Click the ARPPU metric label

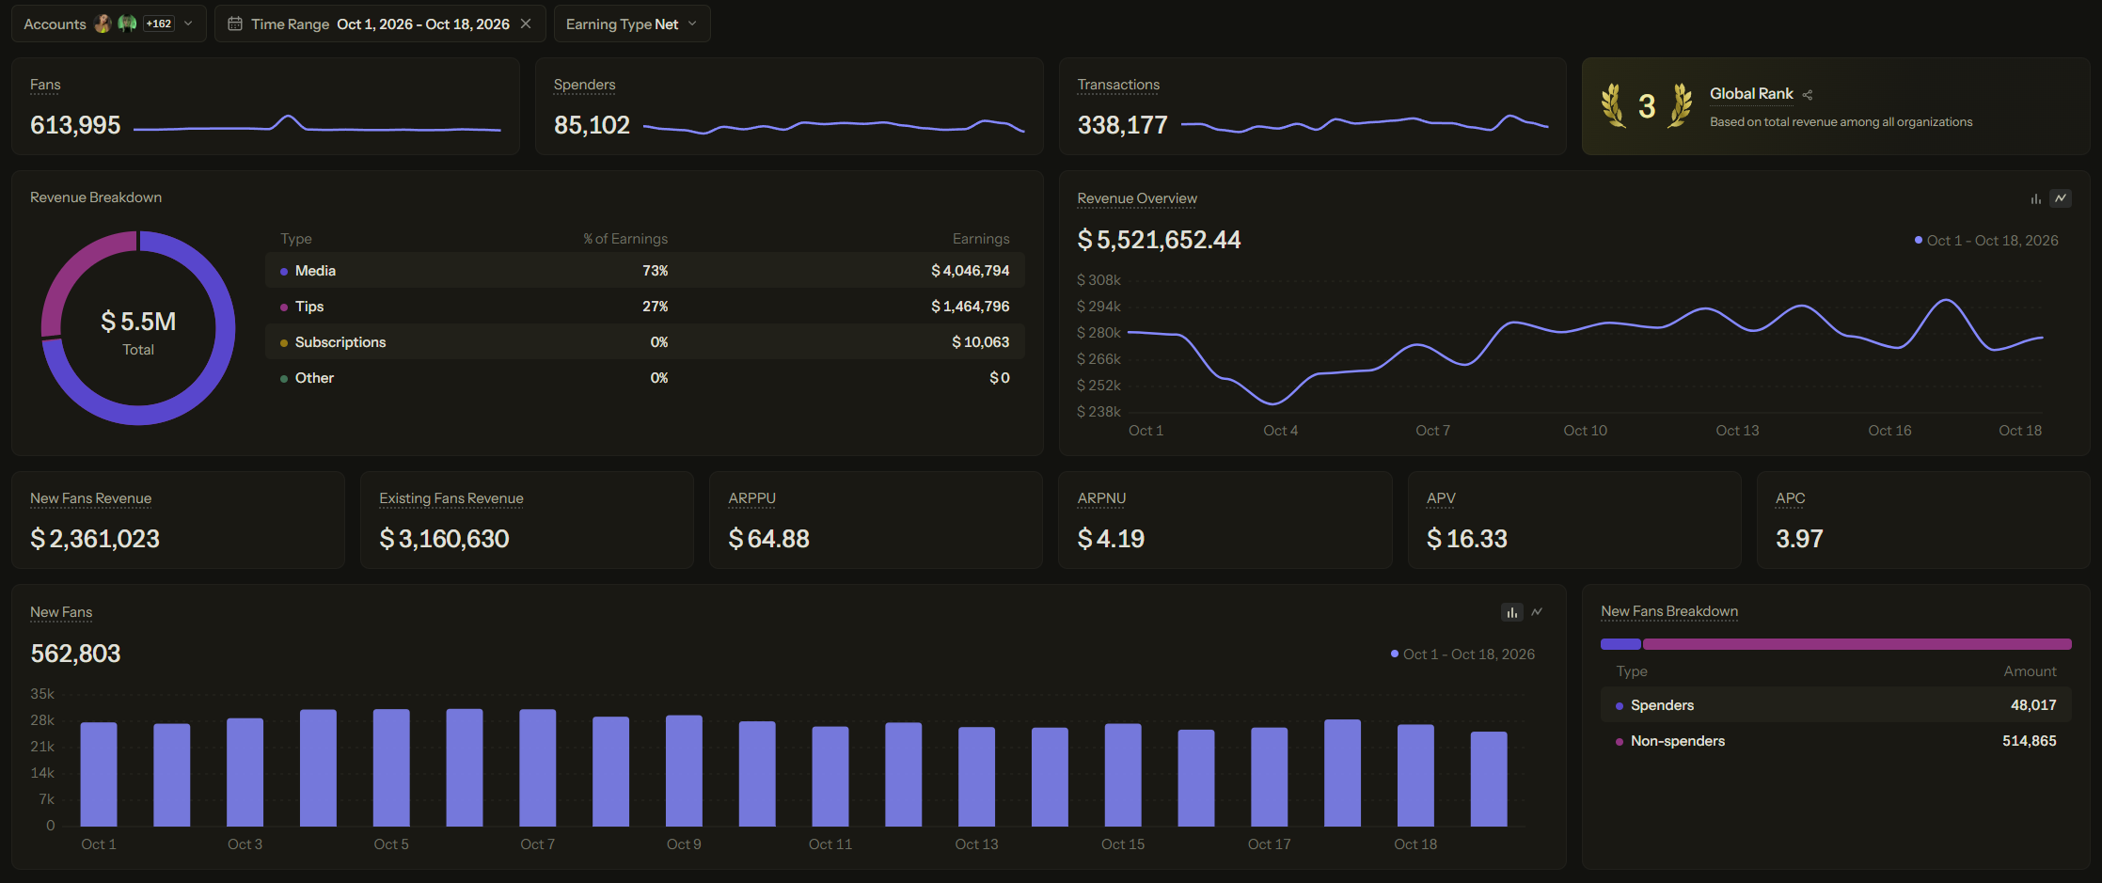pos(752,498)
